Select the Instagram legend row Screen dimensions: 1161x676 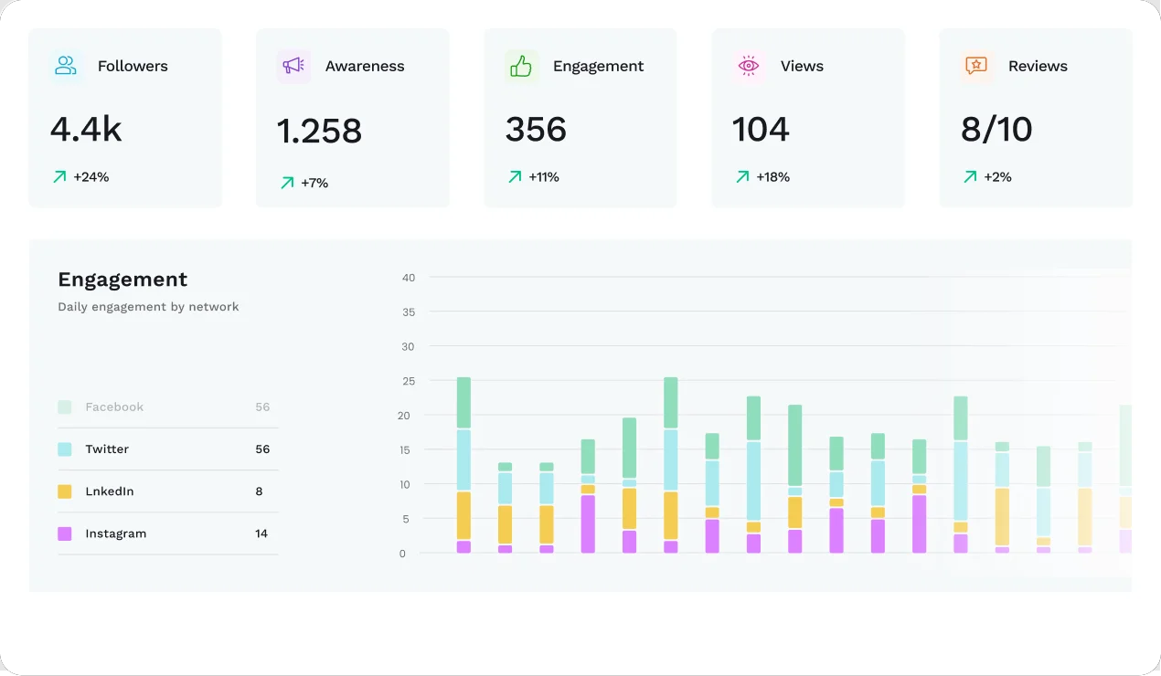[x=168, y=533]
